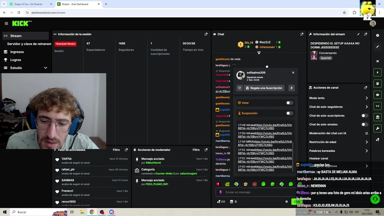Click the Spanish language tag
The image size is (384, 216).
coord(326,58)
